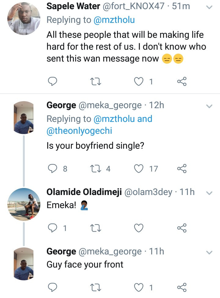The height and width of the screenshot is (298, 220).
Task: Retweet "Is your boyfriend single?" tweet
Action: point(96,169)
